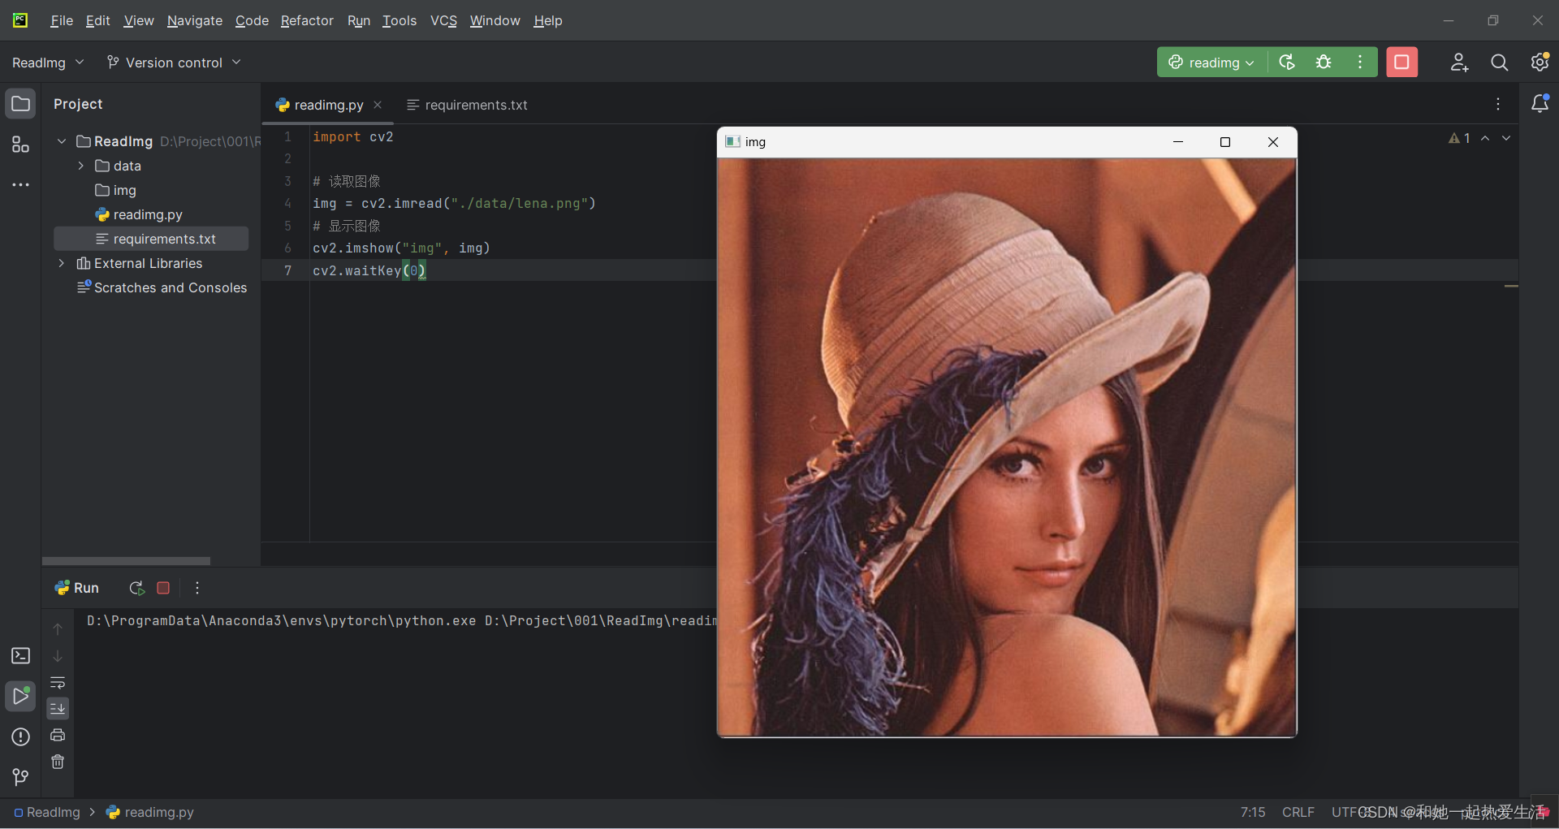Open the Git tool window icon

[20, 777]
